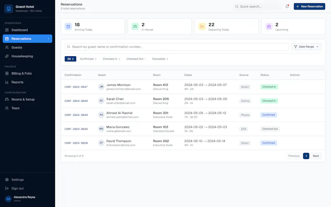Click Room 302 Executive Suite cell

pyautogui.click(x=163, y=143)
